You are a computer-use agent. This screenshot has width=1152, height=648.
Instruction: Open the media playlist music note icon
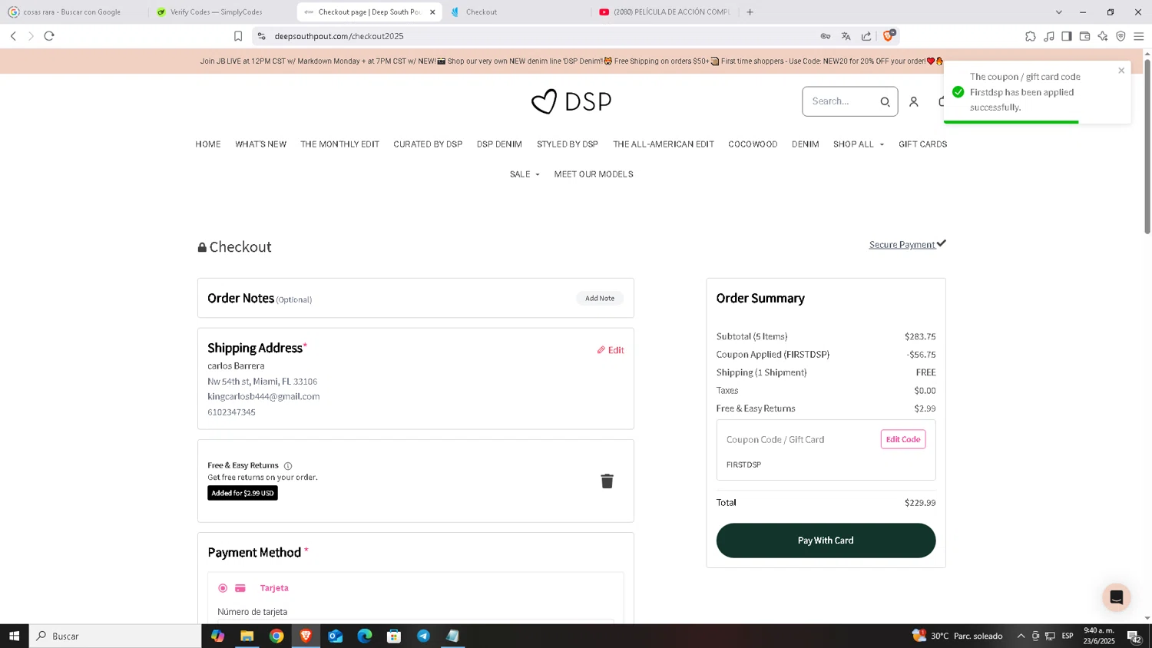point(1049,36)
